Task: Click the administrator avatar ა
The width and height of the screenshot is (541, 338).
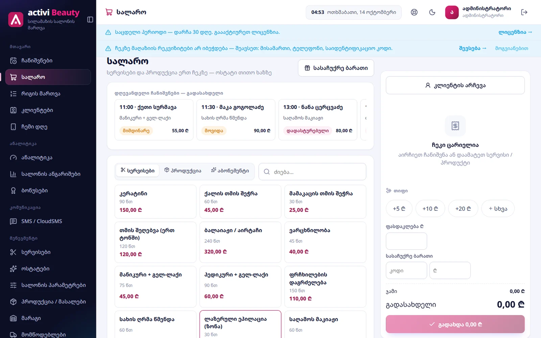Action: (452, 12)
